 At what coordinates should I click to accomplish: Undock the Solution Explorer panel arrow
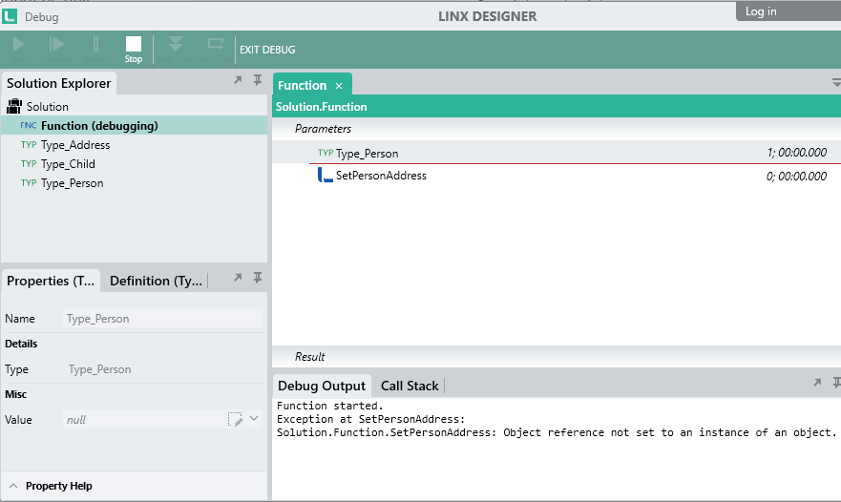tap(238, 80)
